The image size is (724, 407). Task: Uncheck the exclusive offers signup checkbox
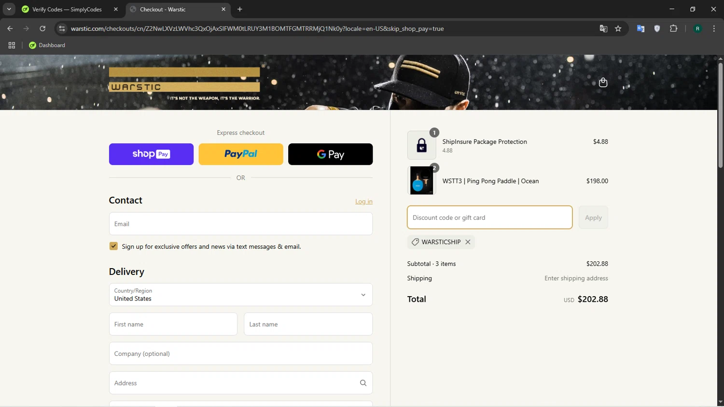coord(113,246)
